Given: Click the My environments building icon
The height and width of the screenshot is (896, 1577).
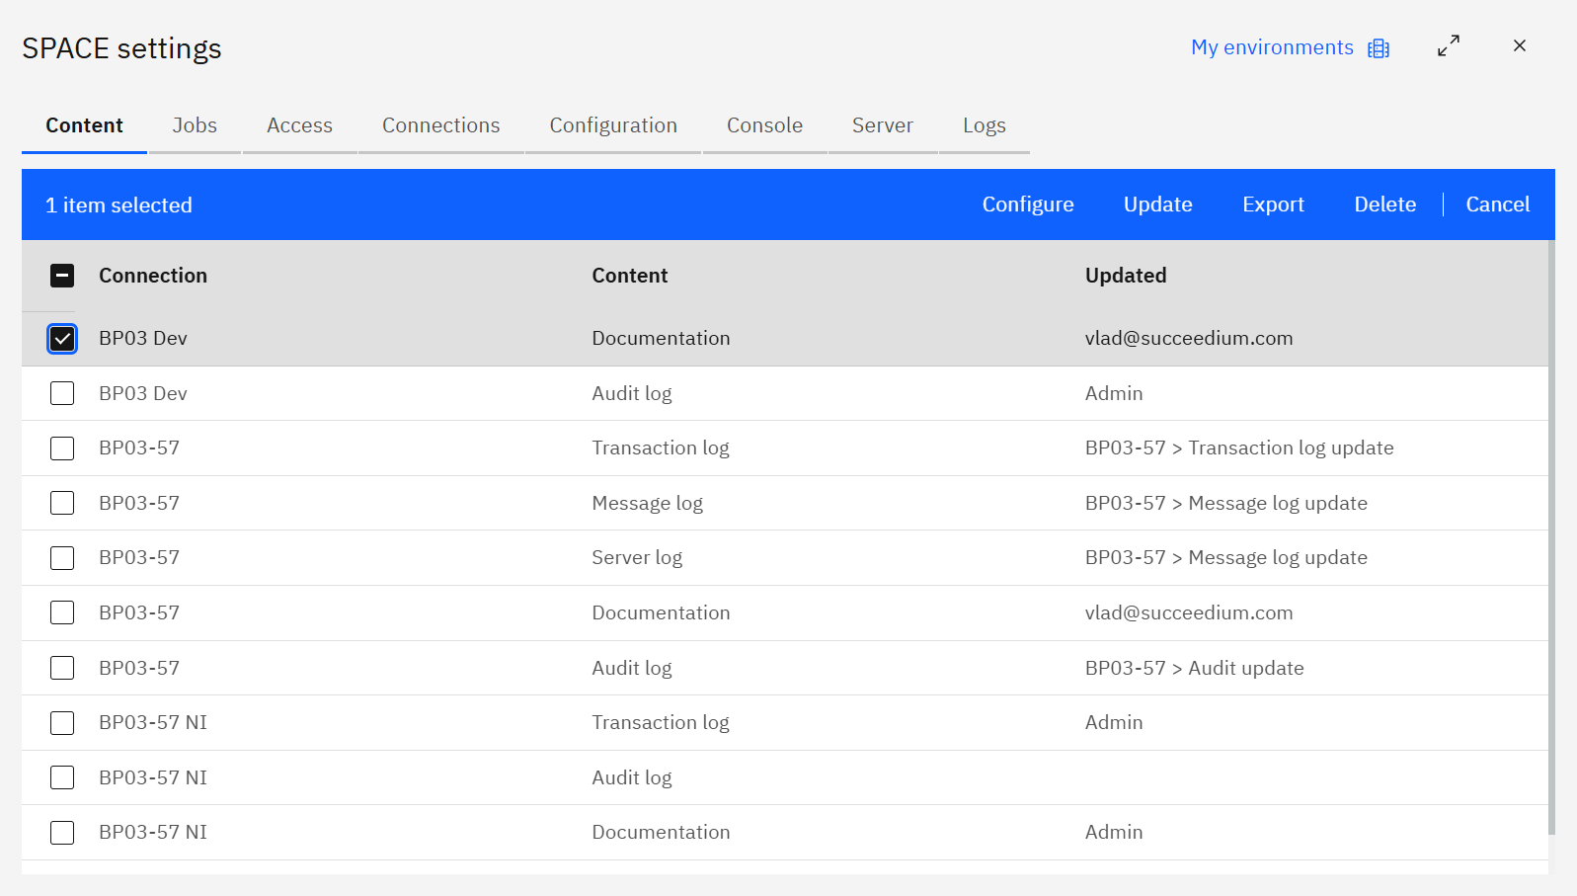Looking at the screenshot, I should click(1379, 48).
